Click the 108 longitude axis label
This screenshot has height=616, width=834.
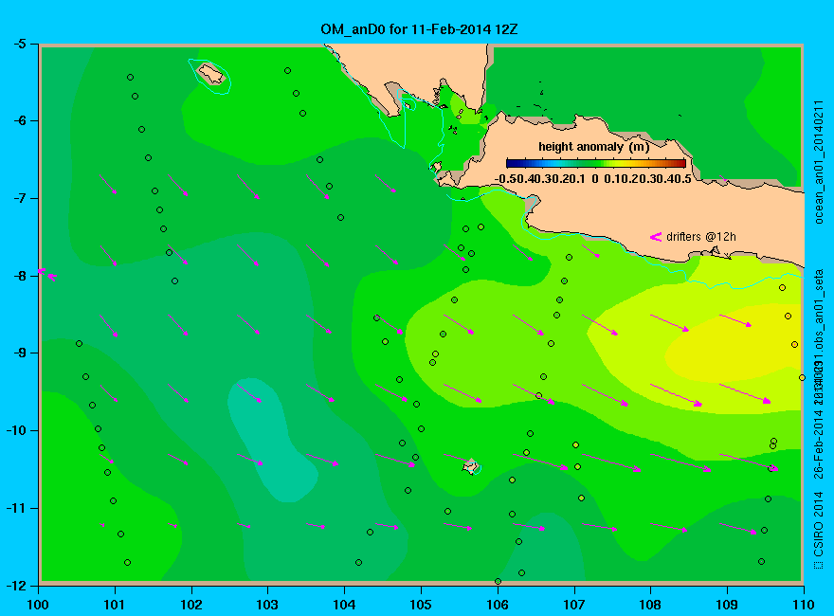pyautogui.click(x=650, y=605)
